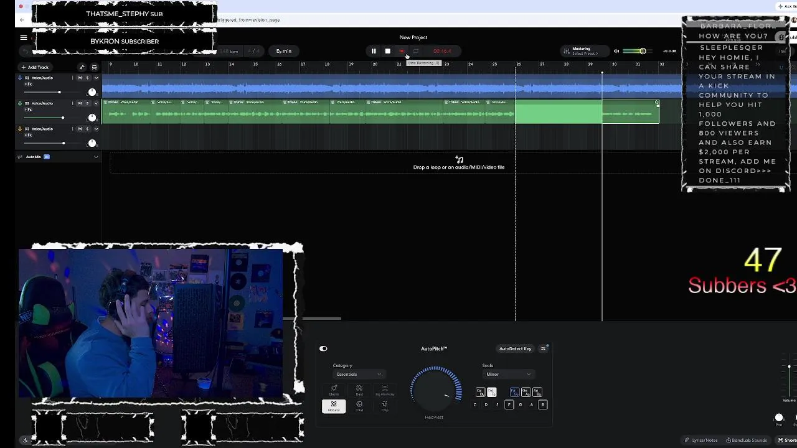The height and width of the screenshot is (448, 797).
Task: Select track 02 microphone icon
Action: pyautogui.click(x=20, y=103)
